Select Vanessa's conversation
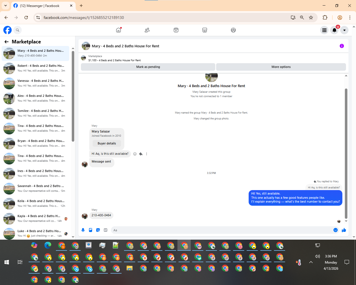 [x=36, y=83]
